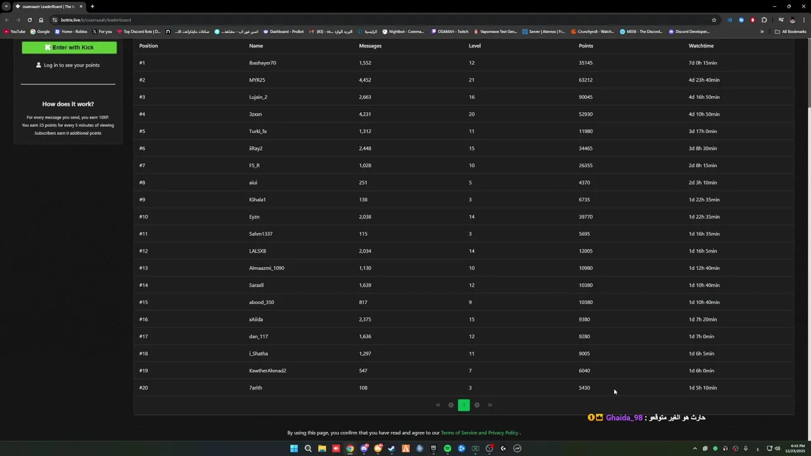Open the Terms of Service and Privacy Policy link
The image size is (811, 456).
coord(480,433)
